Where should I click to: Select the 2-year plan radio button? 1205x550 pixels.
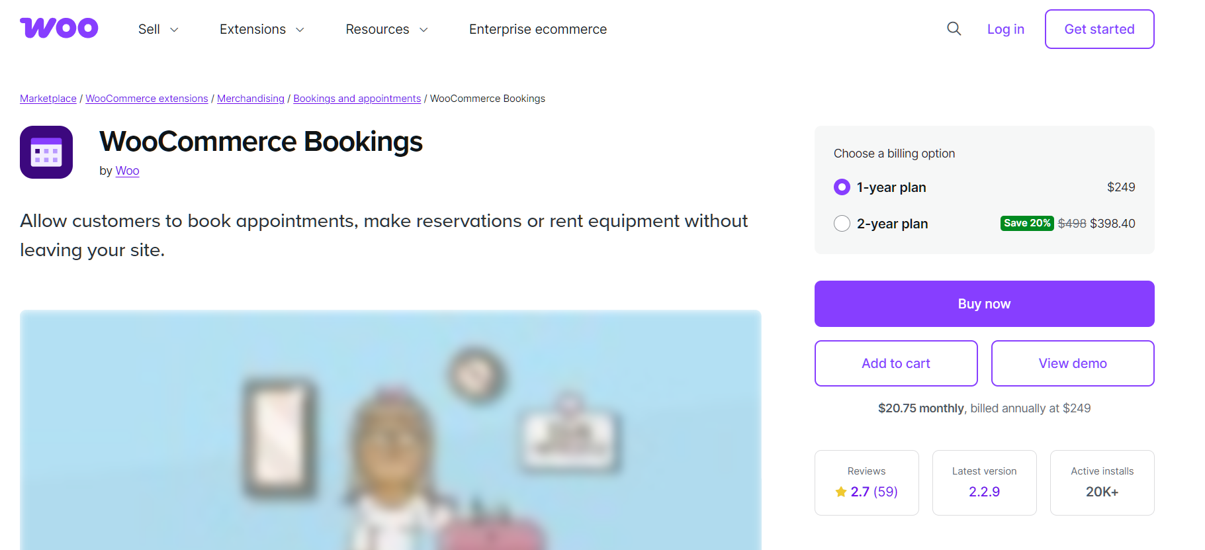click(x=842, y=224)
